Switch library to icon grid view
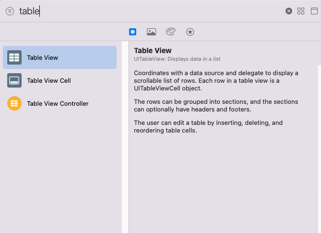The image size is (321, 233). click(301, 11)
